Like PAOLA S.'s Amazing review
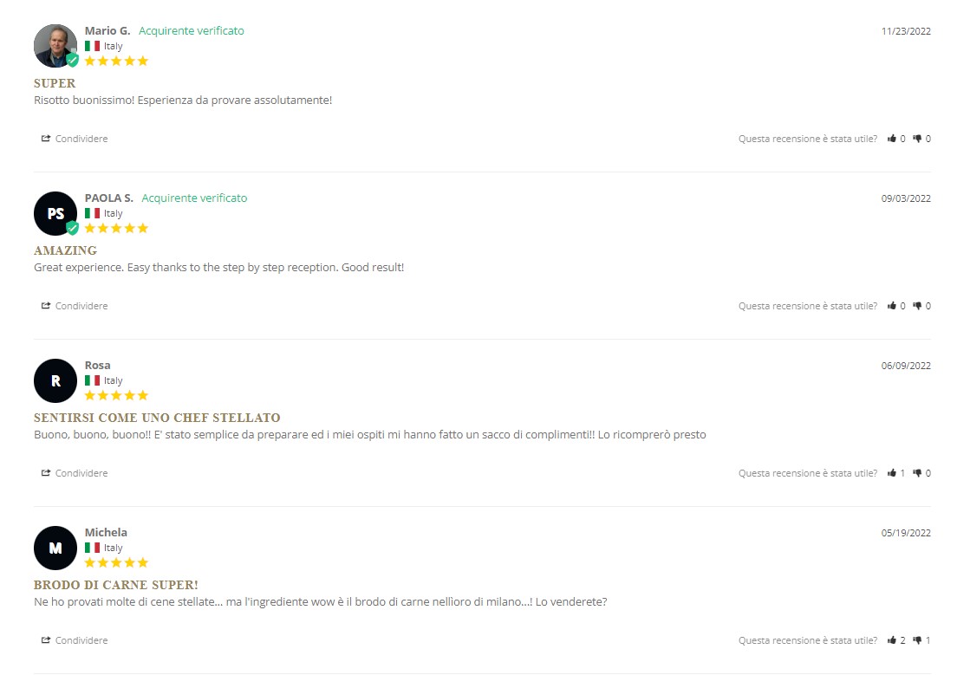Screen dimensions: 957x675 pyautogui.click(x=892, y=306)
